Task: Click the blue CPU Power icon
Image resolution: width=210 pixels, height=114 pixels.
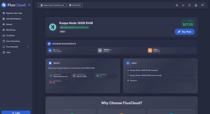Action: (x=50, y=50)
